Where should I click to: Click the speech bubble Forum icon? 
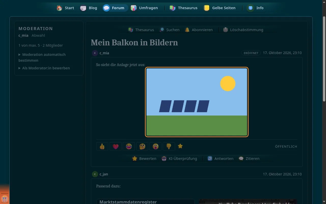[x=106, y=8]
